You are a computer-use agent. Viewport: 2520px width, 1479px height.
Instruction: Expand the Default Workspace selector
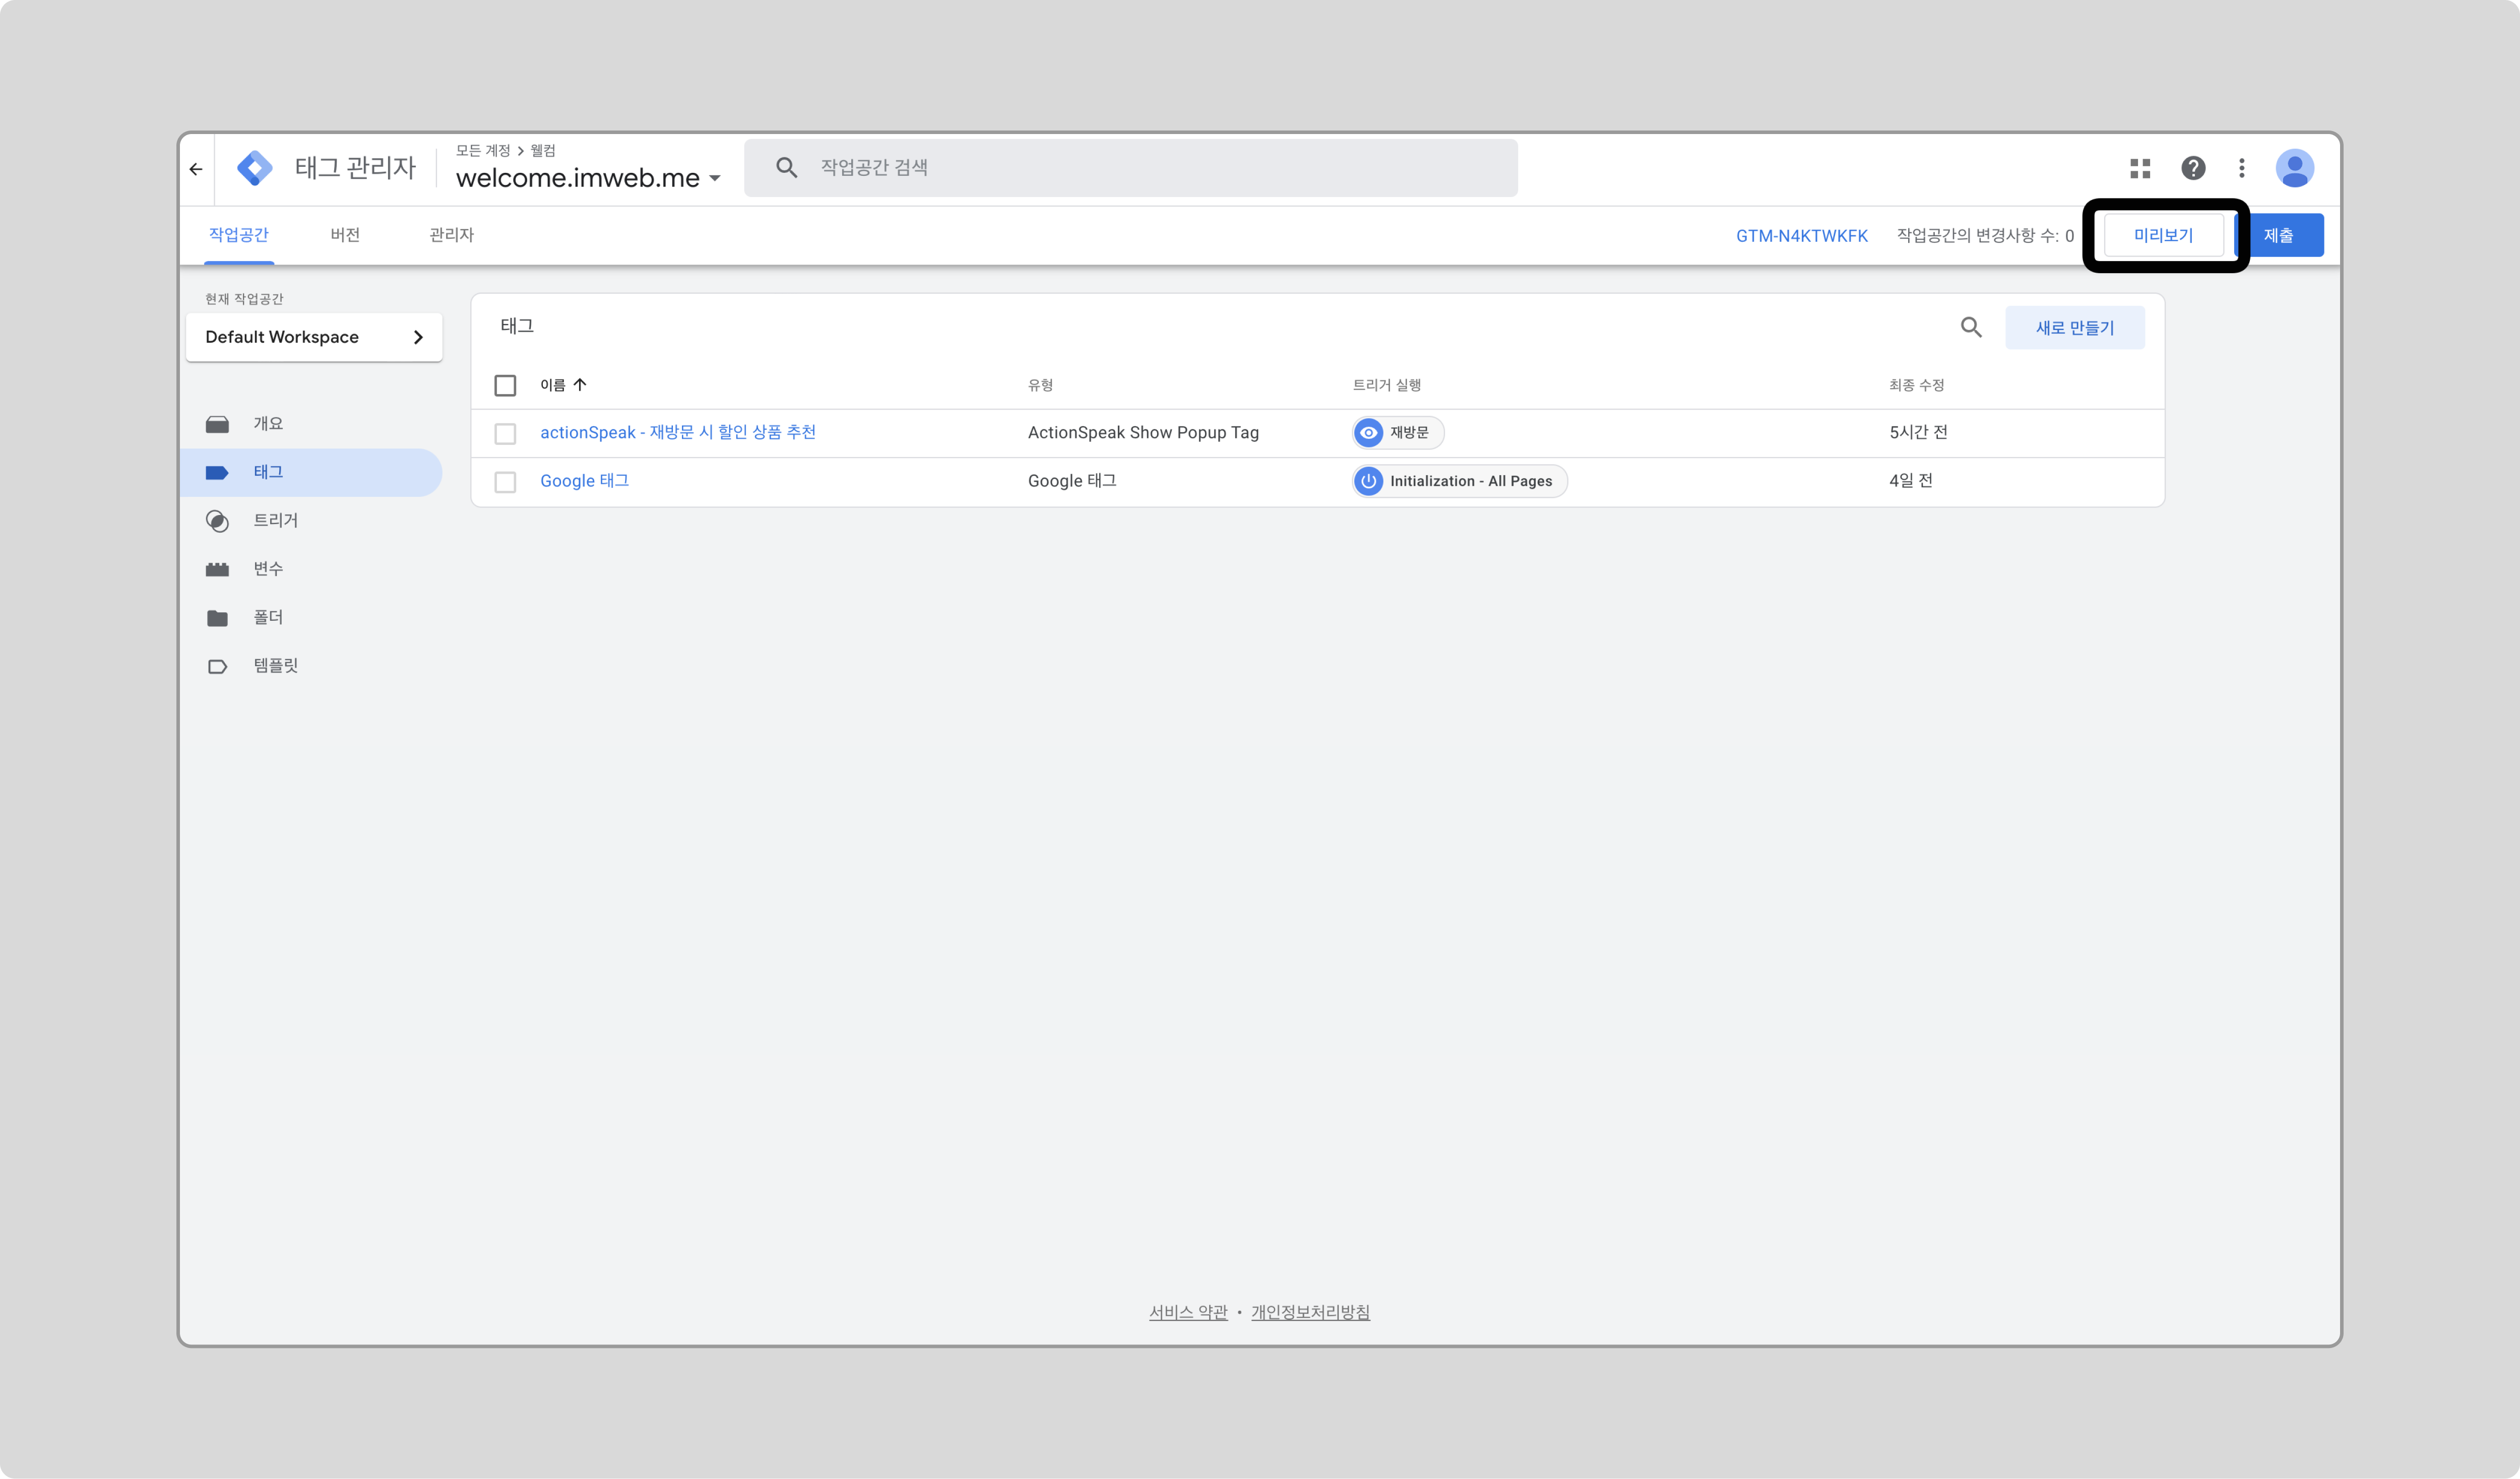click(x=314, y=337)
